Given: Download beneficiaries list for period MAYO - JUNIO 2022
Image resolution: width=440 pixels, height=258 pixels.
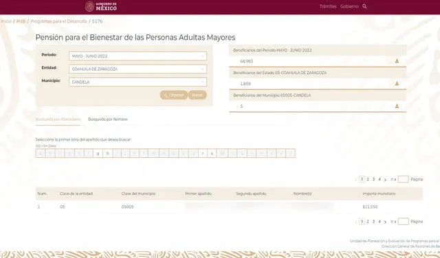Looking at the screenshot, I should pos(397,61).
